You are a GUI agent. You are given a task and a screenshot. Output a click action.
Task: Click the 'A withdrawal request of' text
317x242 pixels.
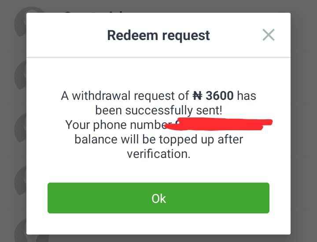[x=125, y=96]
